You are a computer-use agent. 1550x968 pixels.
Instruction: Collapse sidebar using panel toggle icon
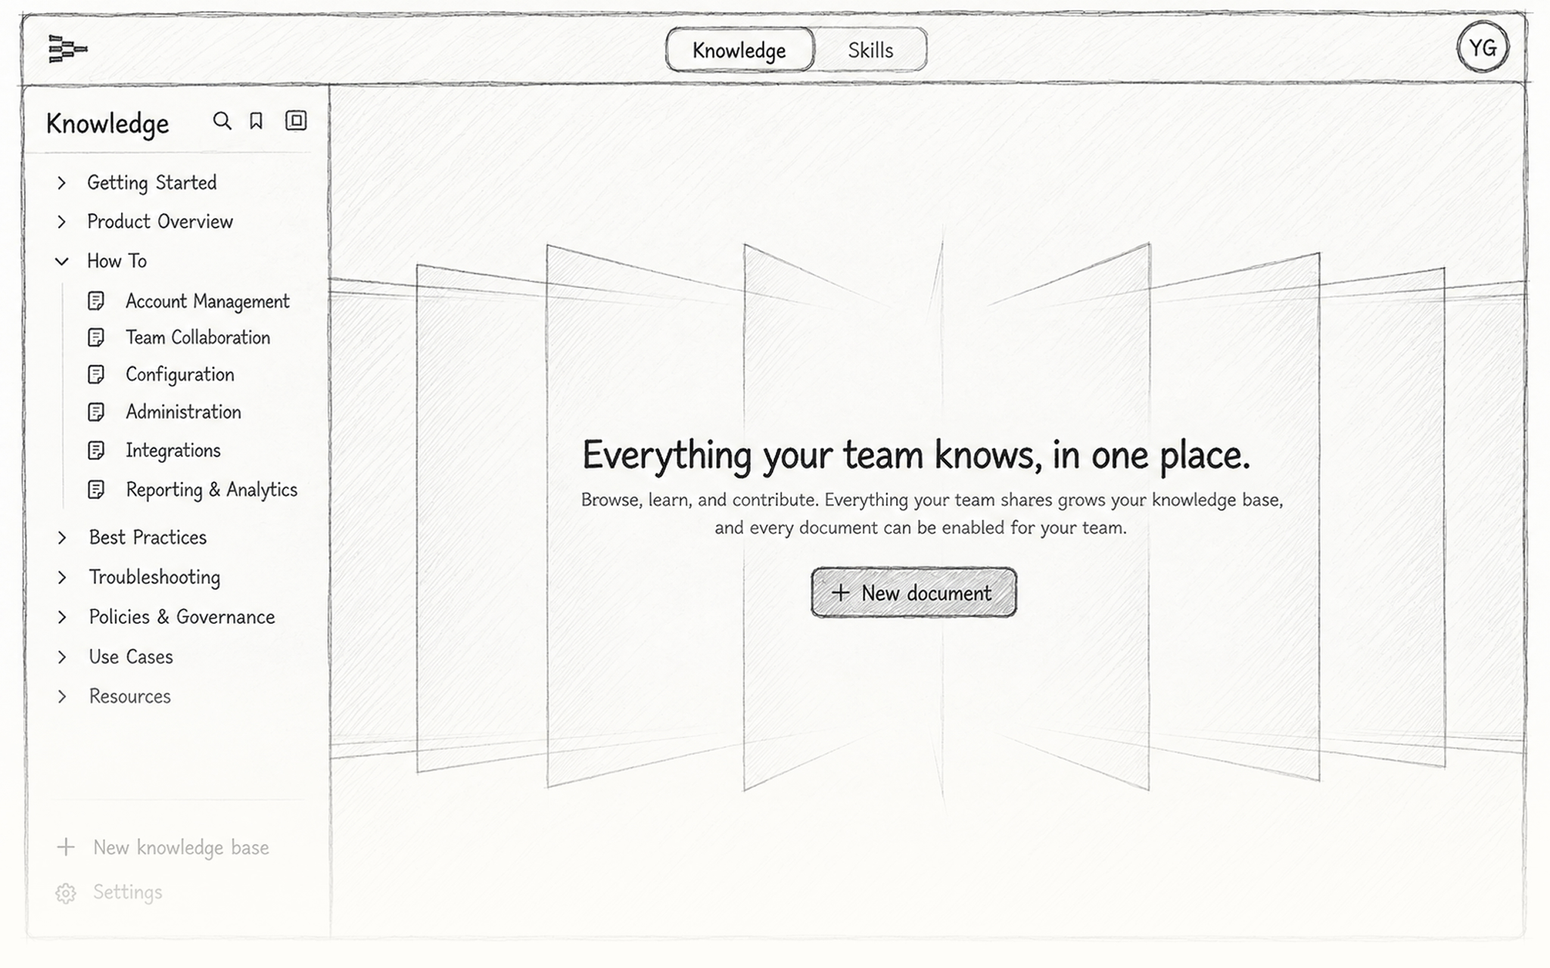(x=296, y=120)
